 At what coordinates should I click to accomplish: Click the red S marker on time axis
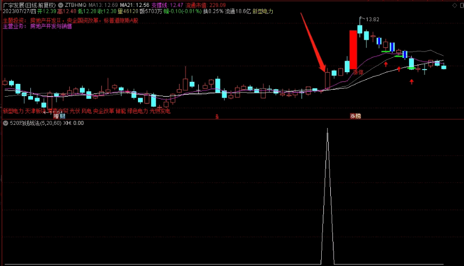pos(217,117)
